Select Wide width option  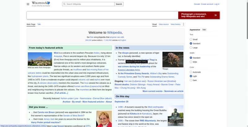pyautogui.click(x=191, y=62)
